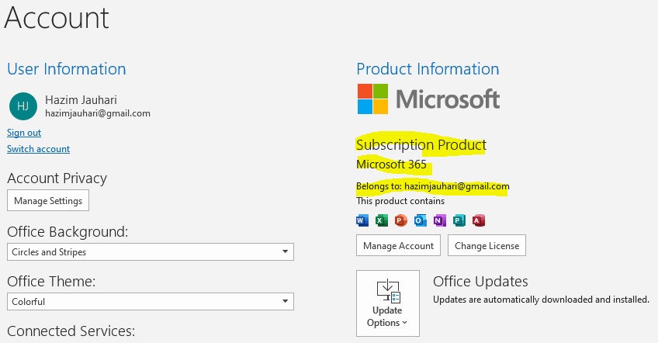Click the HJ user avatar
Screen dimensions: 658x343
tap(23, 106)
